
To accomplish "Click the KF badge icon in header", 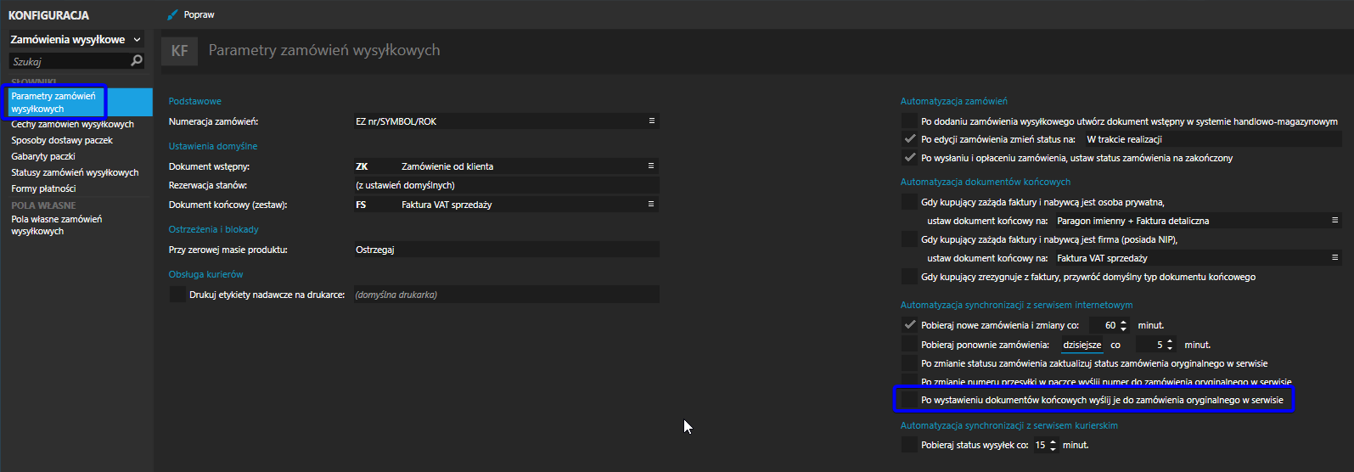I will (x=179, y=51).
